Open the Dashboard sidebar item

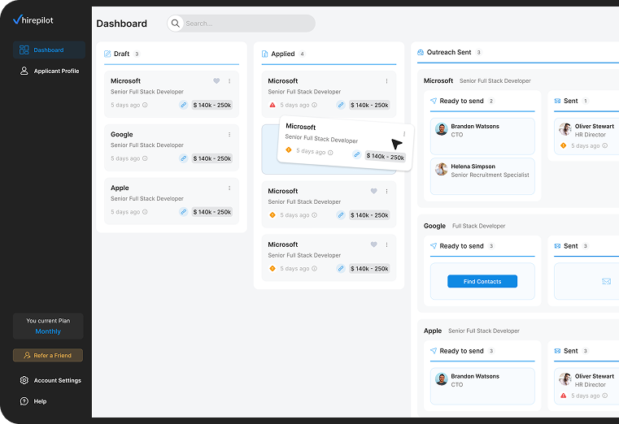tap(49, 50)
